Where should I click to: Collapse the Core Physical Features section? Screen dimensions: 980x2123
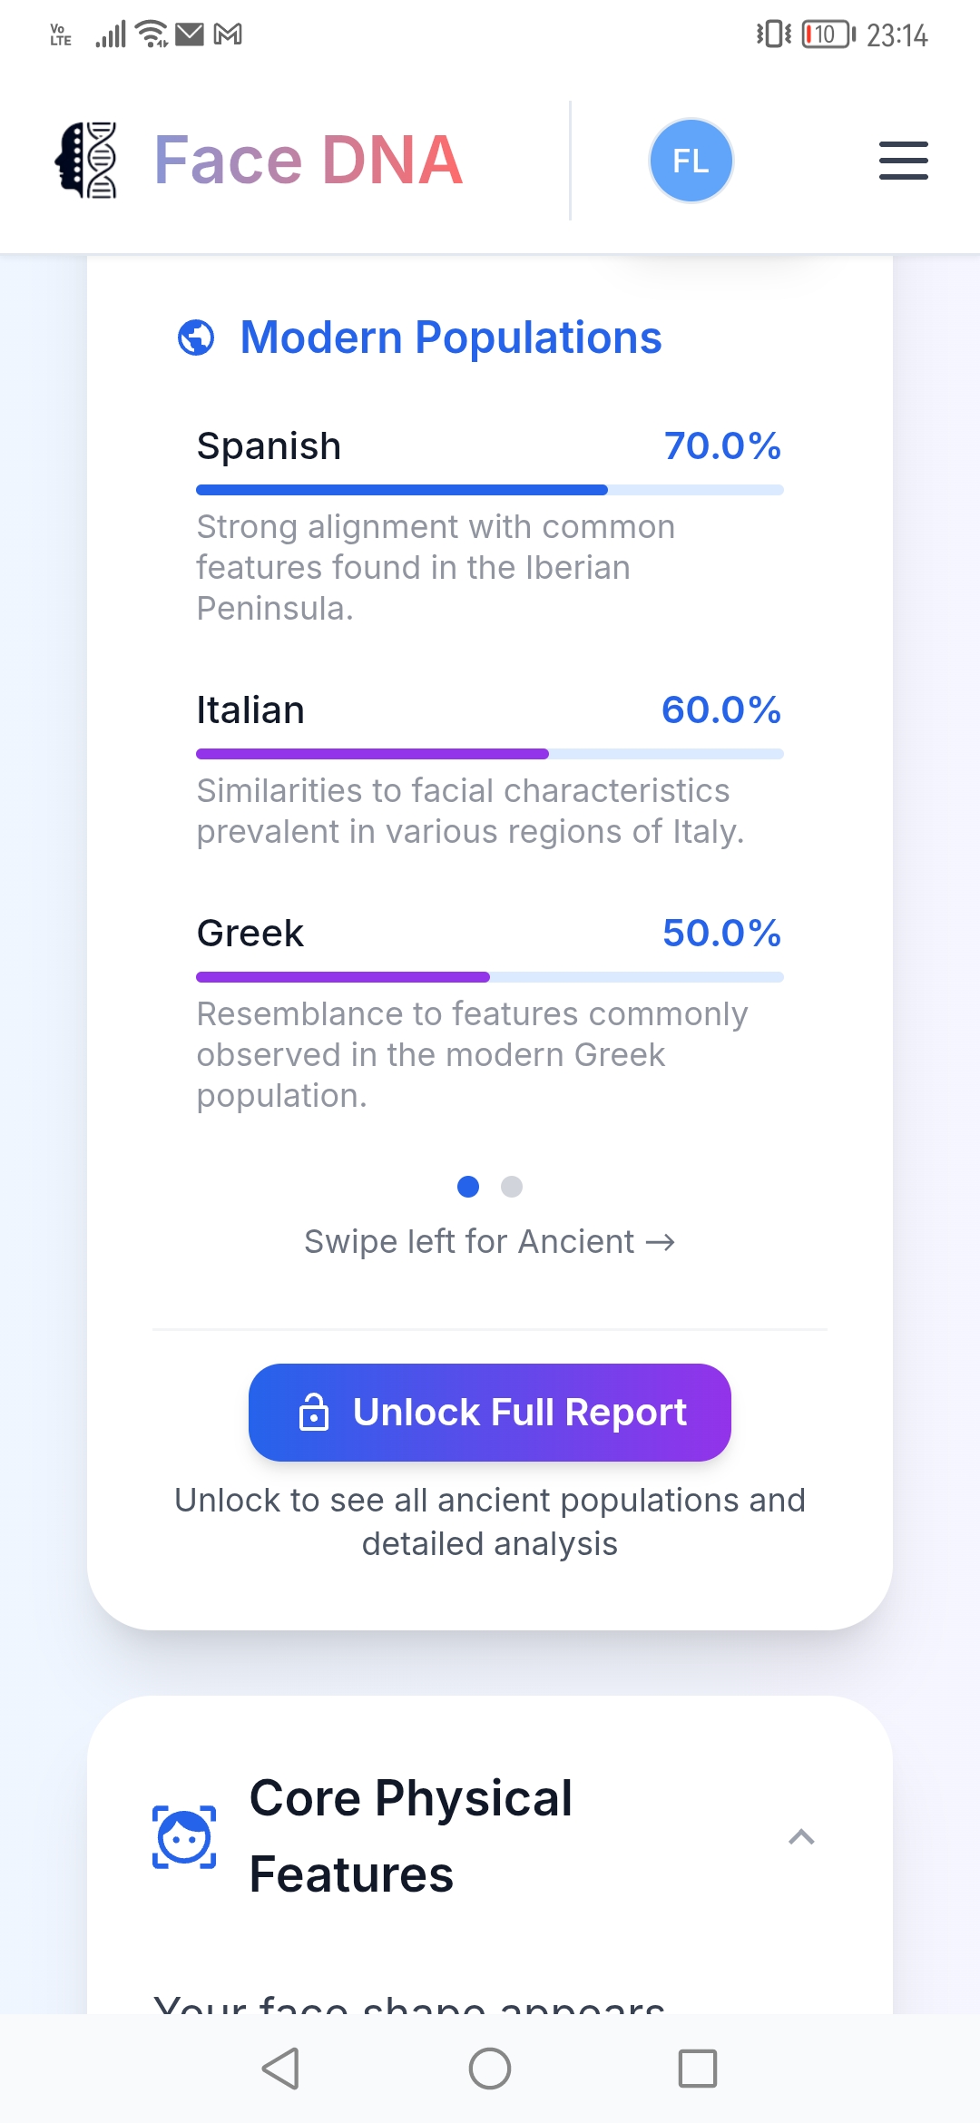tap(801, 1837)
